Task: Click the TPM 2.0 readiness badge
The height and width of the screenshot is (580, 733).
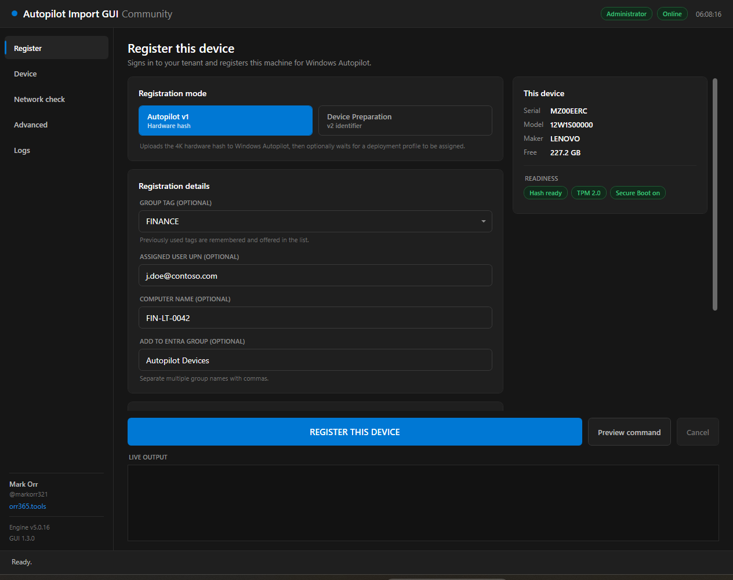Action: pyautogui.click(x=589, y=193)
